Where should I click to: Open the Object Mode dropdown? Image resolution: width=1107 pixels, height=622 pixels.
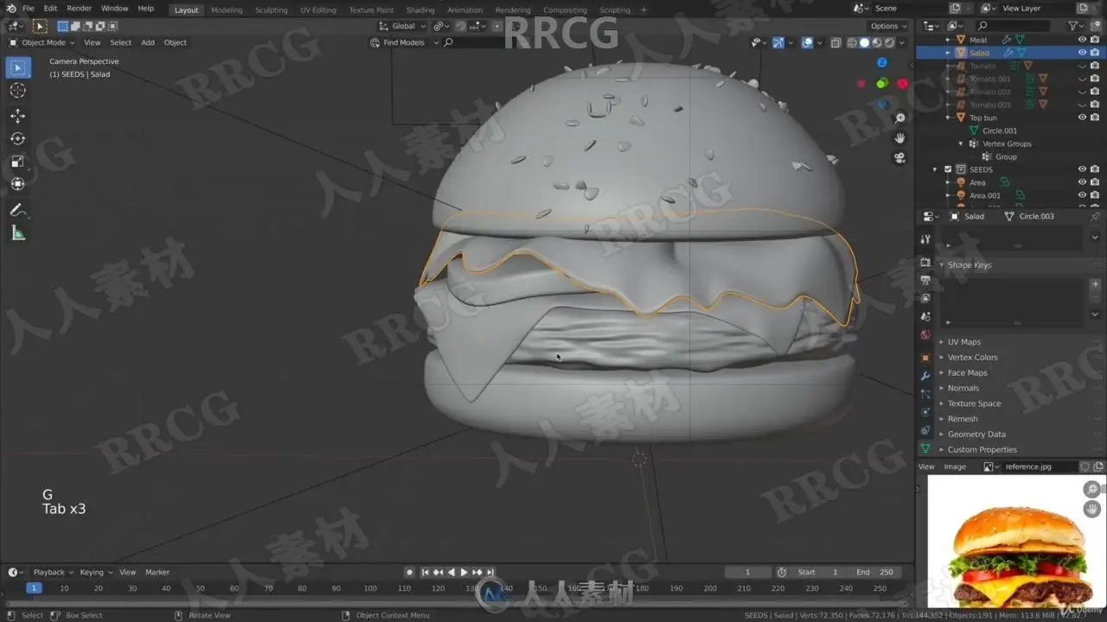42,42
